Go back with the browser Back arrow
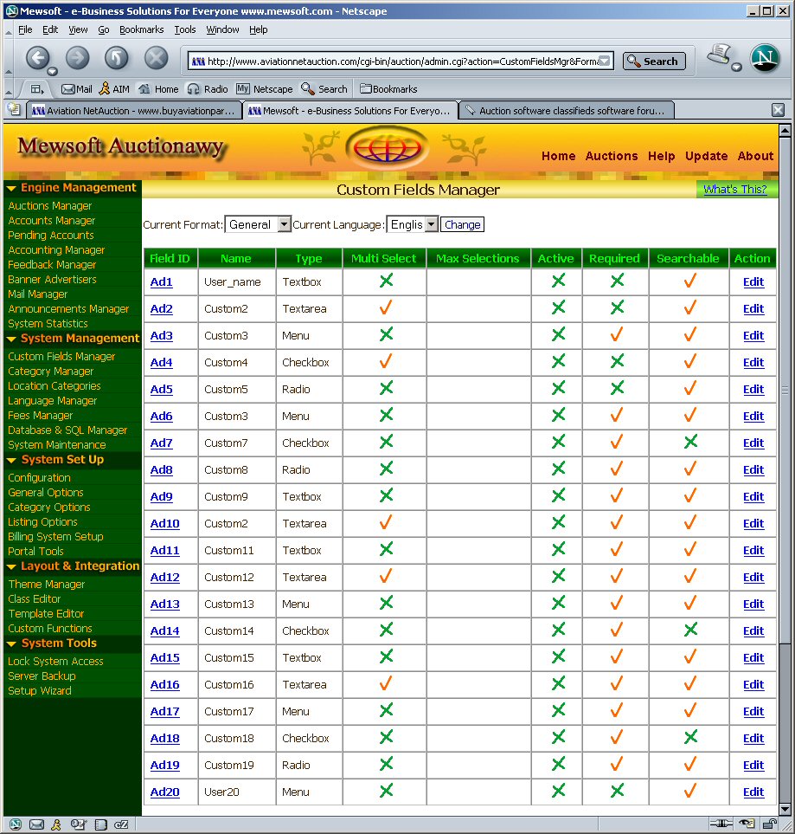The width and height of the screenshot is (795, 834). tap(38, 57)
